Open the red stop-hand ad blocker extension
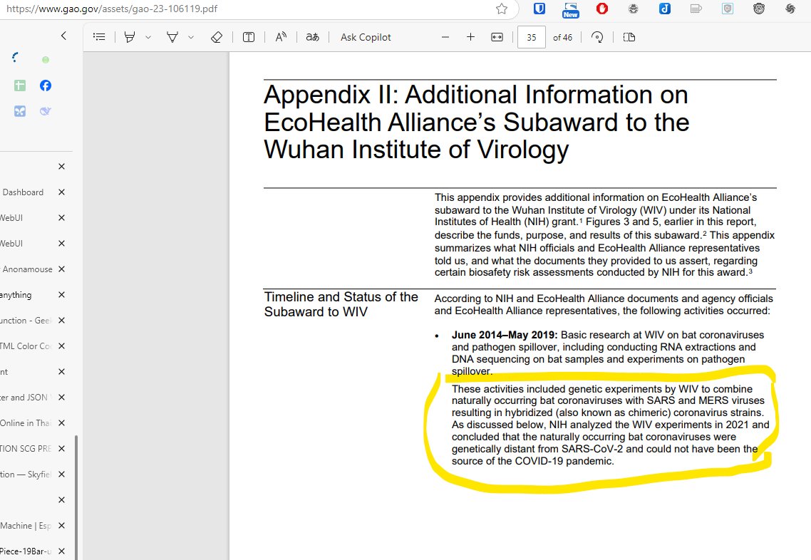 pyautogui.click(x=602, y=9)
